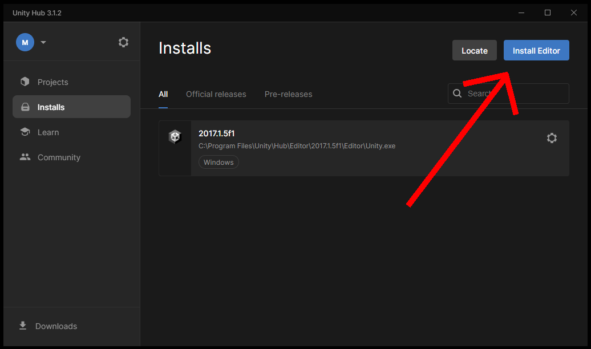Focus the Search installs field

pos(508,94)
